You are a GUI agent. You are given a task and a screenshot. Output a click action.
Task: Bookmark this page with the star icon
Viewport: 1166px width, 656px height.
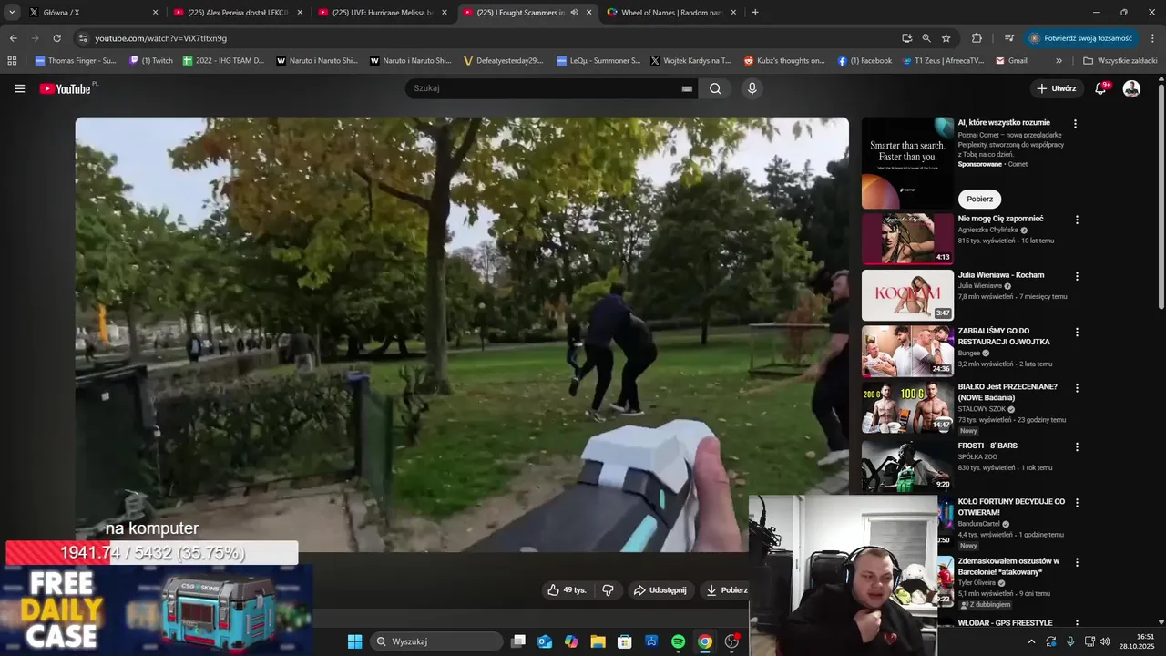(x=946, y=38)
